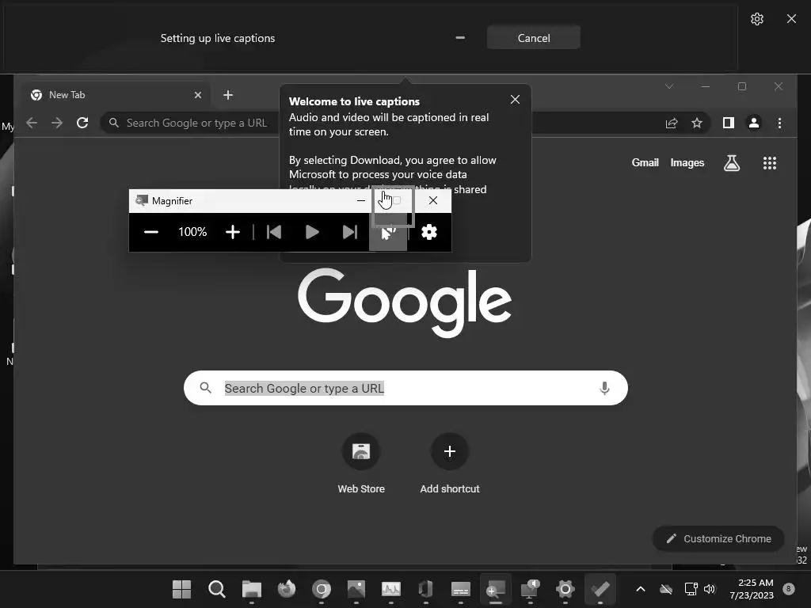Bookmark this tab with star icon
This screenshot has height=608, width=811.
pos(697,123)
